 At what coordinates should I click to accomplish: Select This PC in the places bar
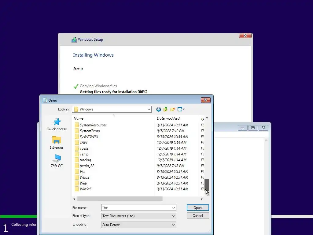coord(57,161)
